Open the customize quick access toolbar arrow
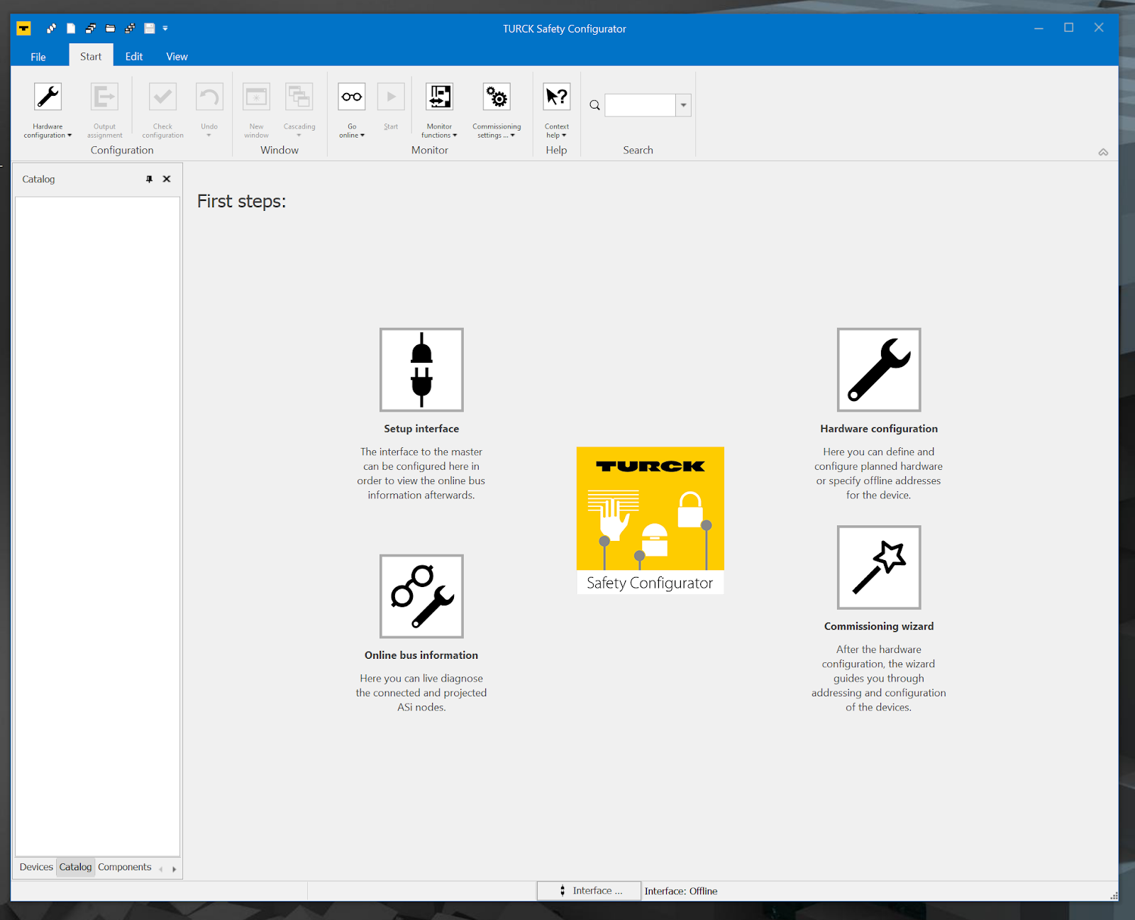The width and height of the screenshot is (1135, 920). (x=165, y=28)
